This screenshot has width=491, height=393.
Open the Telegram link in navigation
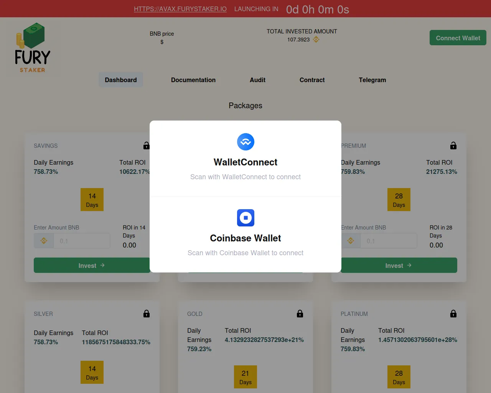(372, 80)
